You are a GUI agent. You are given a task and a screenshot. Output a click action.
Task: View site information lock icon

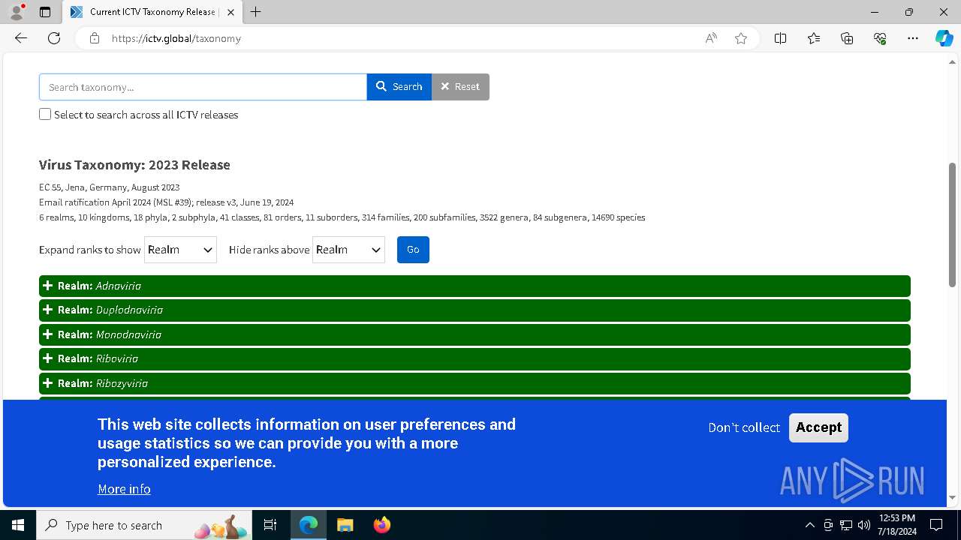coord(95,38)
